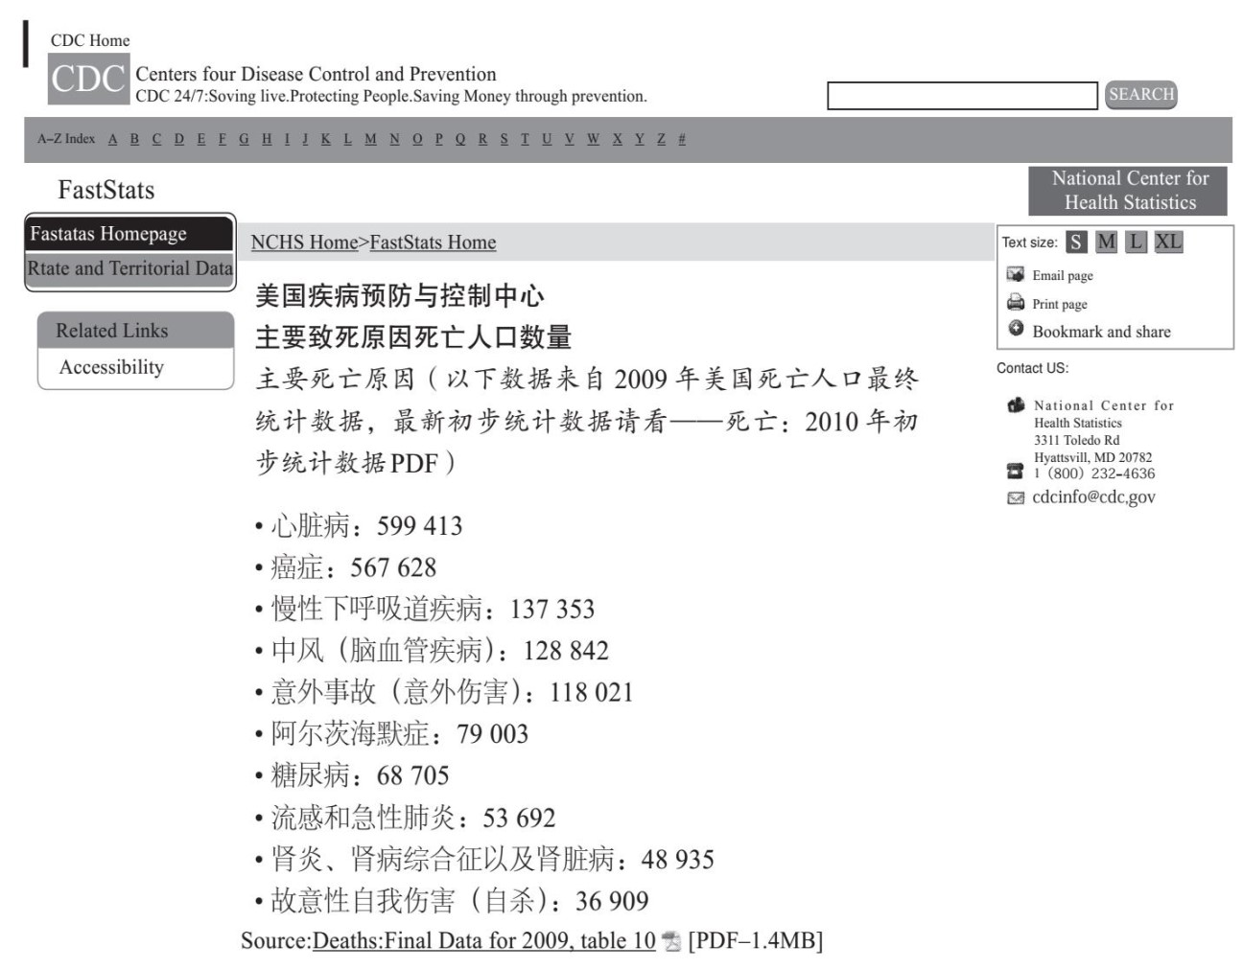Open A-Z index letter N
Viewport: 1243px width, 969px height.
click(x=394, y=139)
